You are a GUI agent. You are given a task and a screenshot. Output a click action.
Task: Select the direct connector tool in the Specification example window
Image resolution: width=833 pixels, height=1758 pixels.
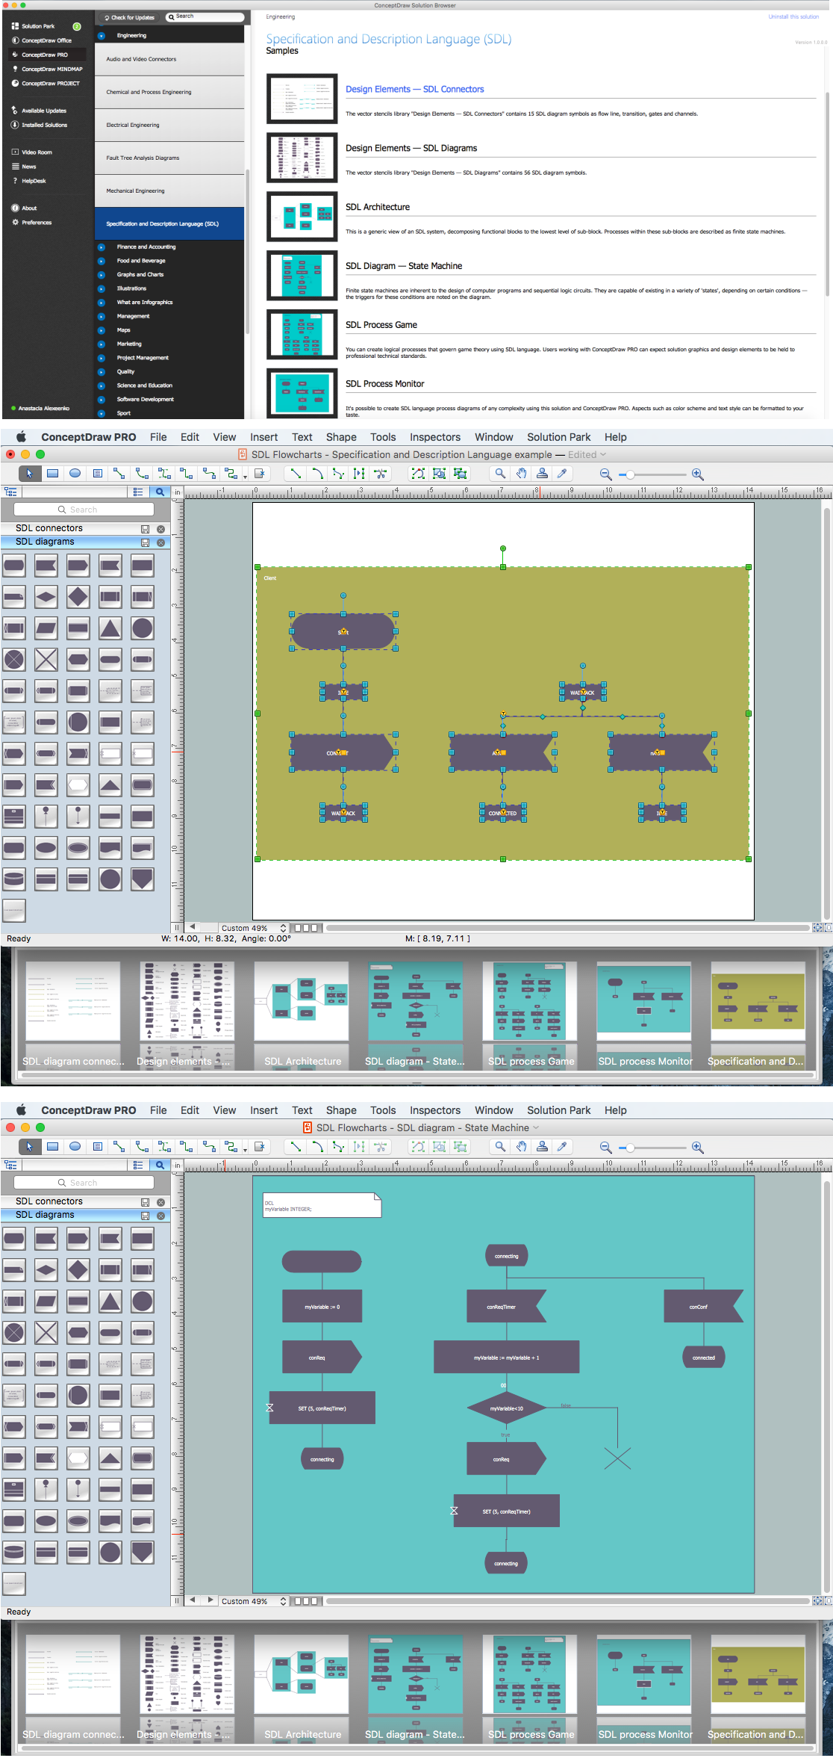(x=119, y=474)
